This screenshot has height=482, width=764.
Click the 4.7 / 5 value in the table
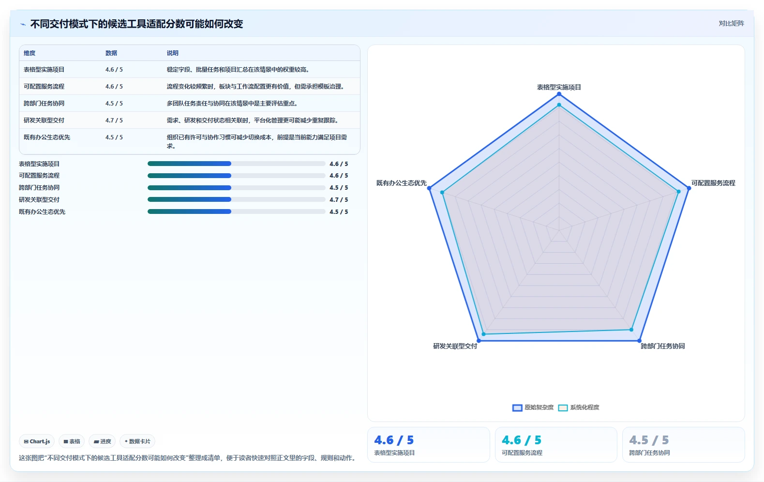click(114, 120)
